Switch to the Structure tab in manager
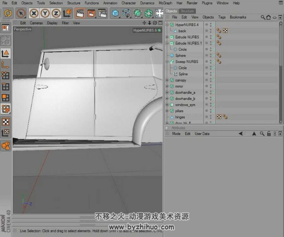The width and height of the screenshot is (284, 237). pos(187,11)
